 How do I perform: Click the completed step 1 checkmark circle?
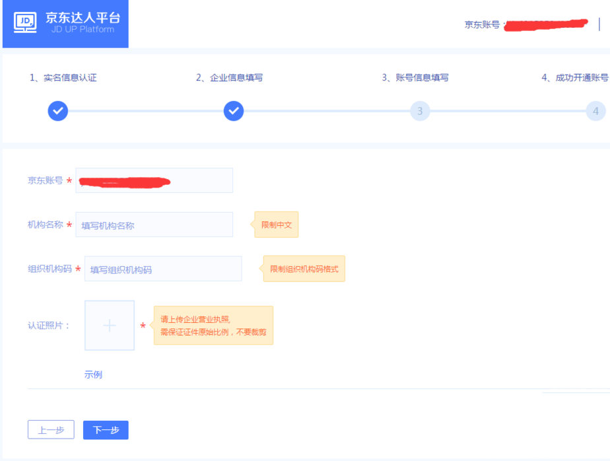tap(58, 111)
